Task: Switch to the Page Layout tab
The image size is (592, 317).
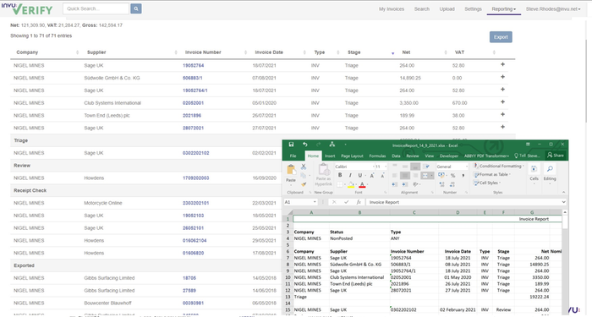Action: point(352,156)
